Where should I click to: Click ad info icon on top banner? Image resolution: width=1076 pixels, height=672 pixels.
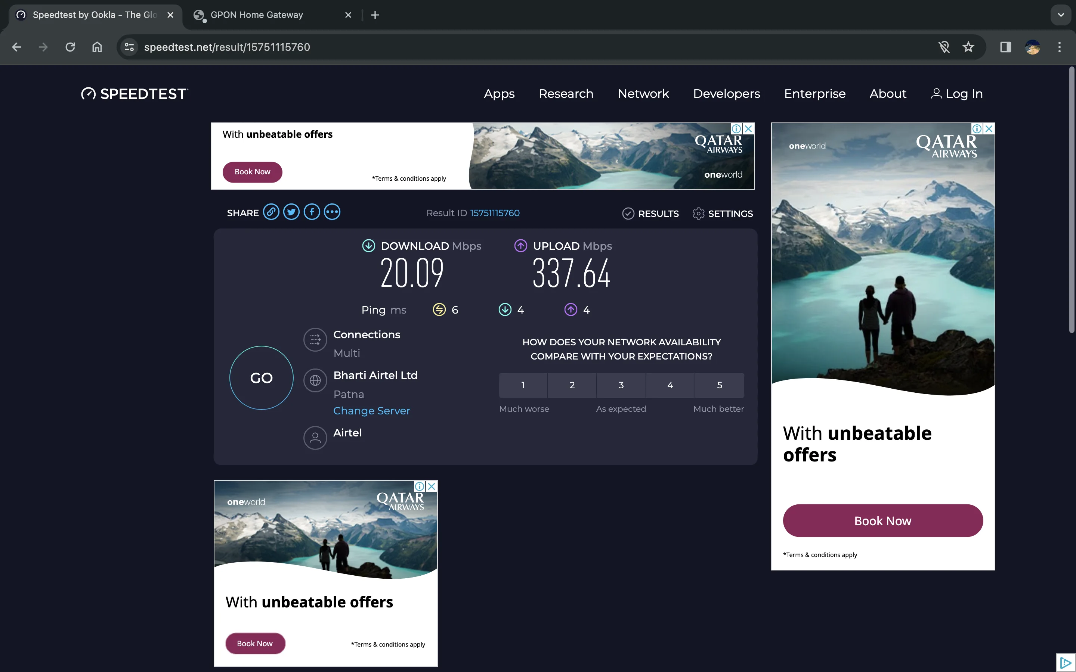737,129
